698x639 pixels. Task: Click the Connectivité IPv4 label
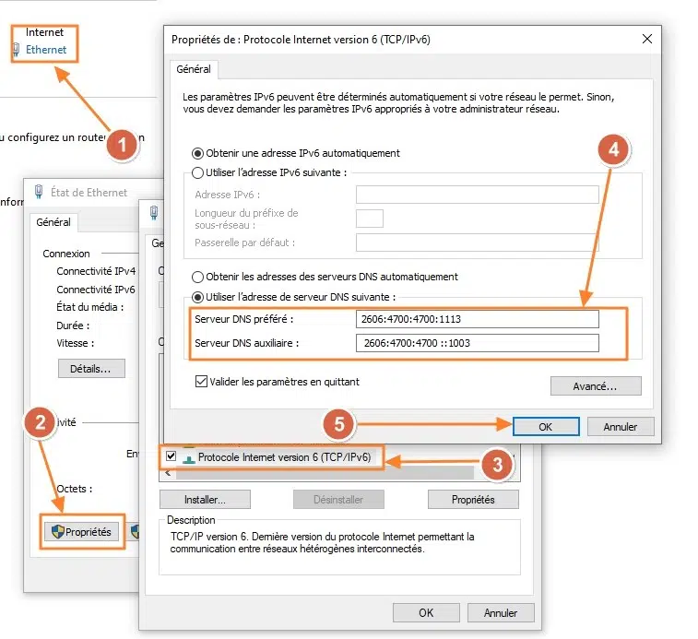tap(96, 271)
